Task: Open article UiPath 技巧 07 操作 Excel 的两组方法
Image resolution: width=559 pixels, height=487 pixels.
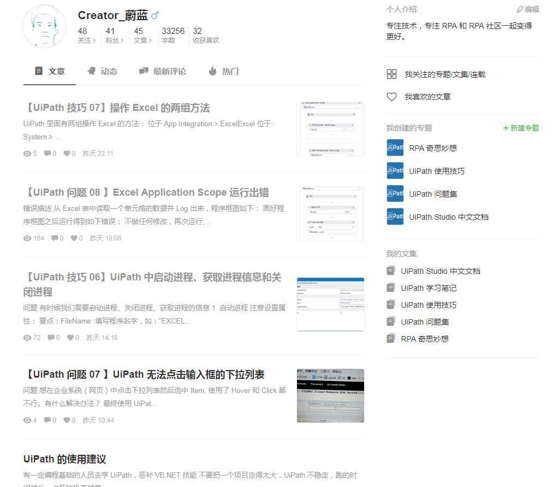Action: 117,108
